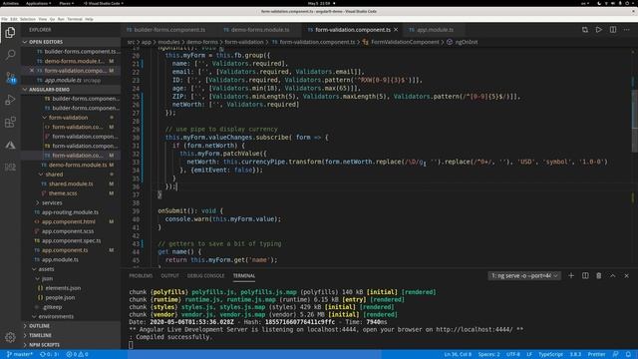Switch to the OUTPUT panel tab
638x359 pixels.
point(169,275)
